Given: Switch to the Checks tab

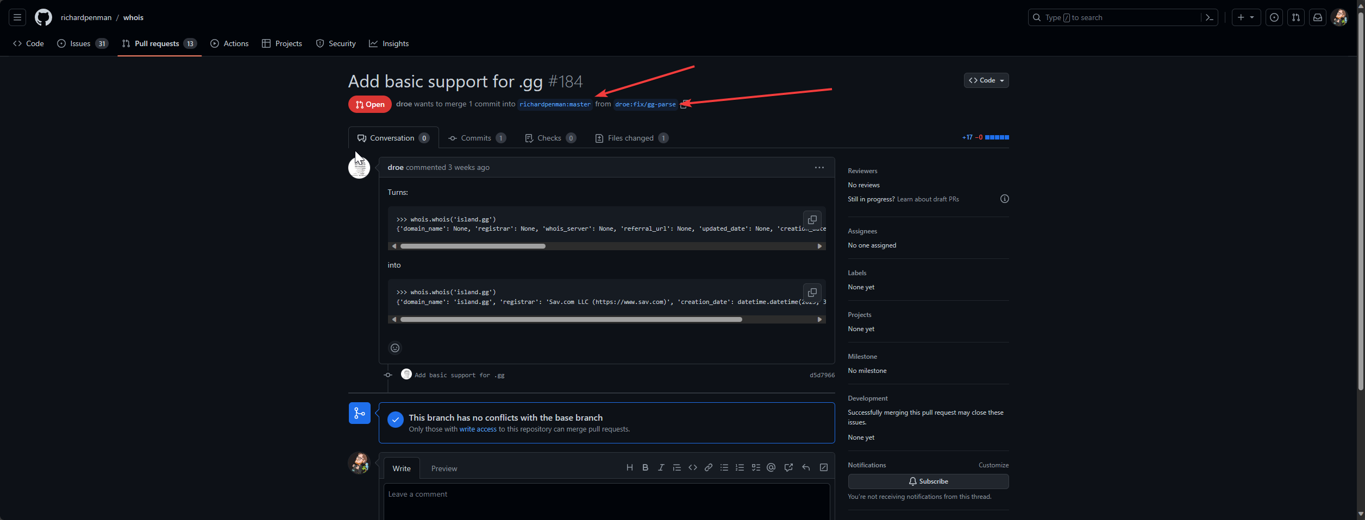Looking at the screenshot, I should 550,138.
